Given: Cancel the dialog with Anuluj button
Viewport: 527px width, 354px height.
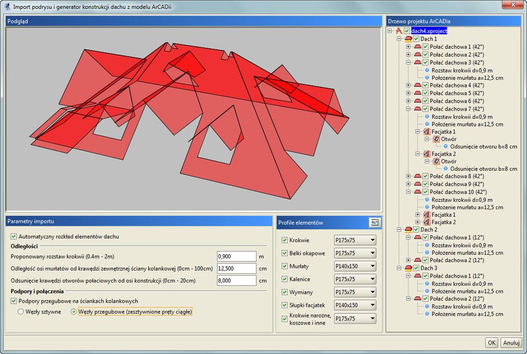Looking at the screenshot, I should click(511, 343).
